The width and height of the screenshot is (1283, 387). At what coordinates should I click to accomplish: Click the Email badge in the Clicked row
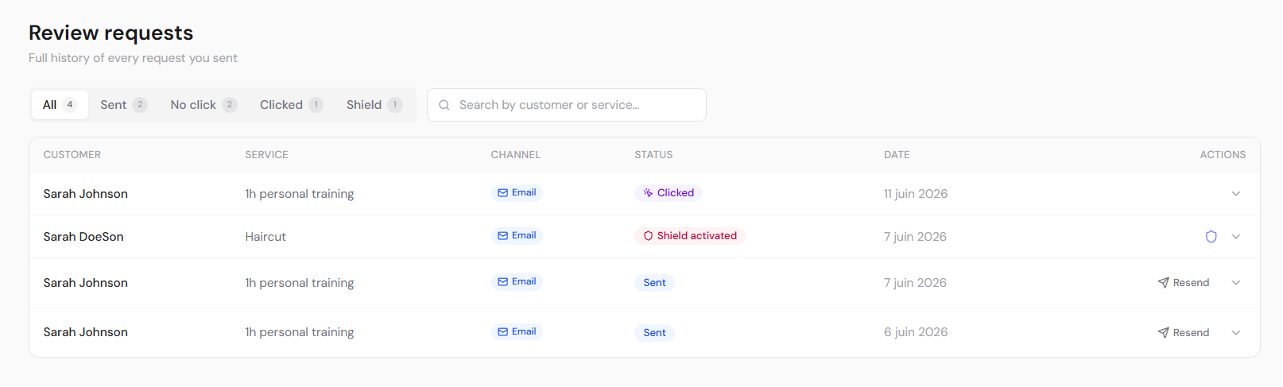pyautogui.click(x=517, y=192)
